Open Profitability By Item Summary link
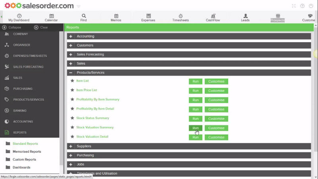This screenshot has height=179, width=318. [x=98, y=99]
